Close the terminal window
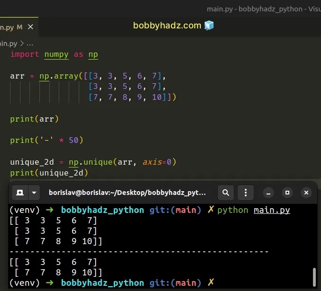Image resolution: width=321 pixels, height=291 pixels. click(x=306, y=193)
